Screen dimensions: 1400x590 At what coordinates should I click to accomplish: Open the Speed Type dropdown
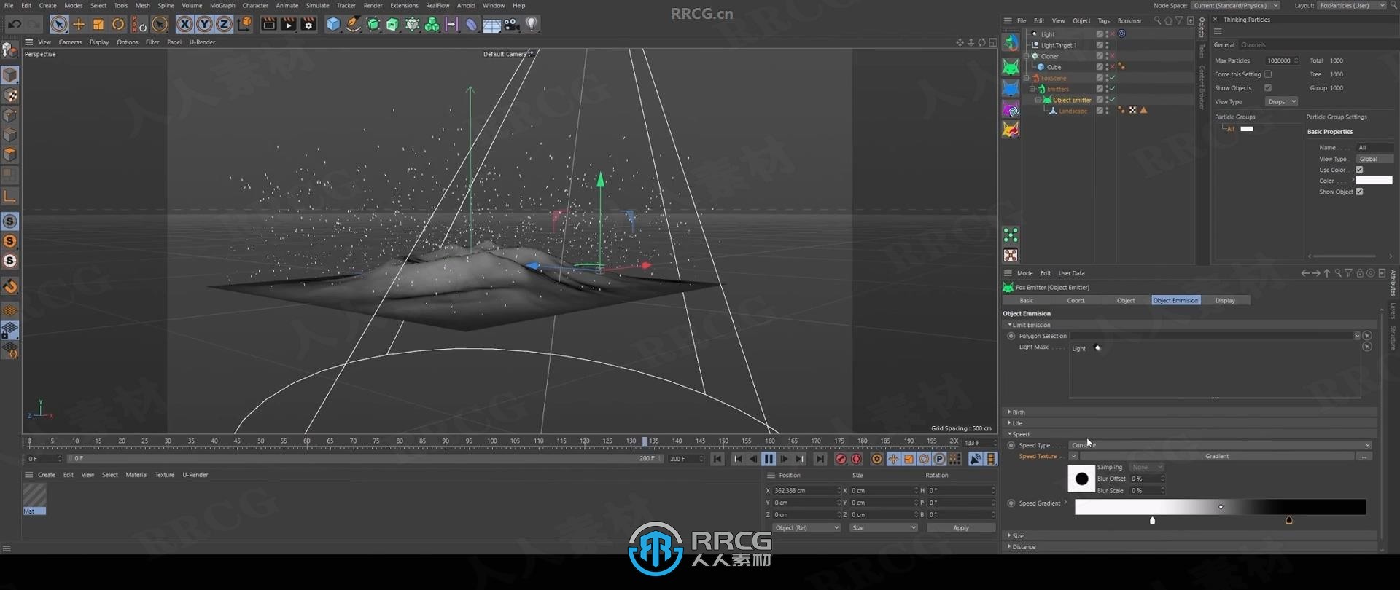pos(1220,445)
